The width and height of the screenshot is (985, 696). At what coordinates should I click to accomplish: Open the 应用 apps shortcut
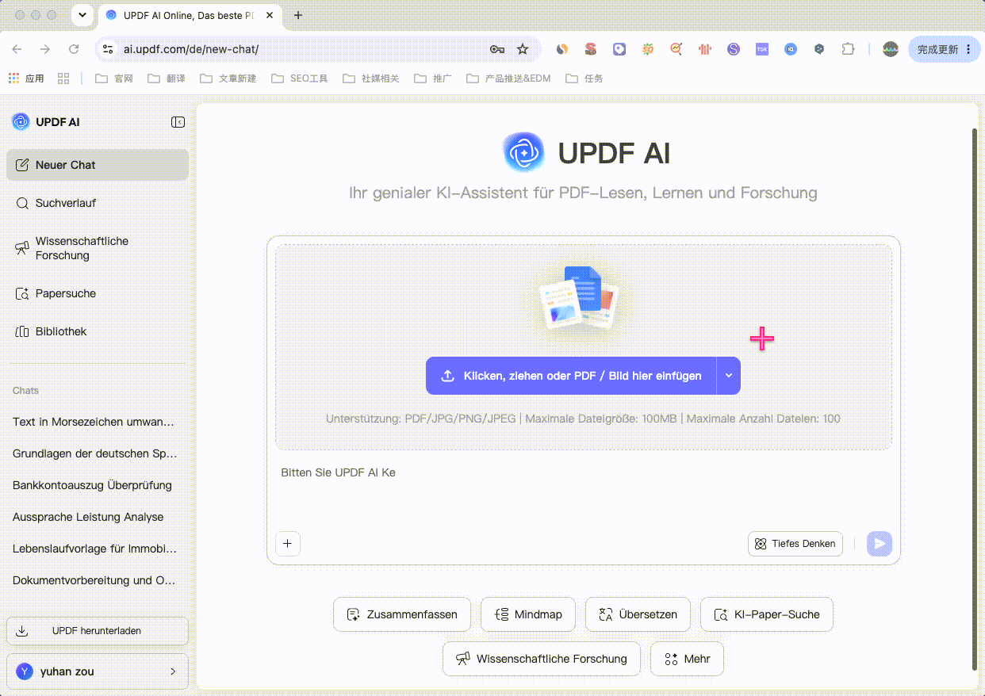(x=26, y=78)
